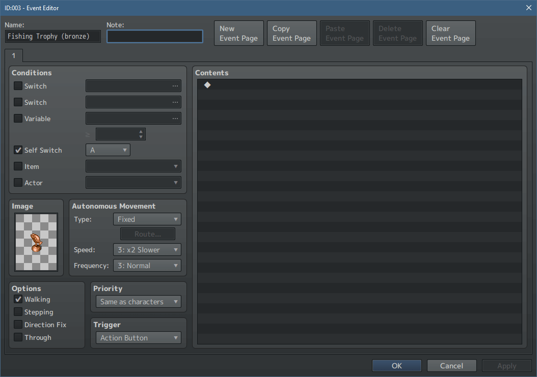The width and height of the screenshot is (537, 377).
Task: Click New Event Page button
Action: (239, 33)
